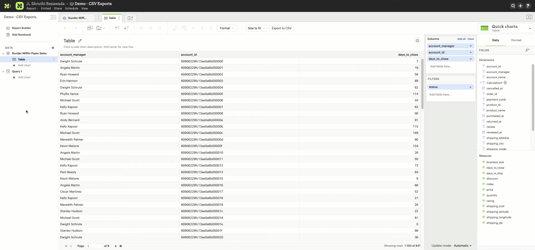Switch to the Format tab in the side panel
Viewport: 535px width, 250px height.
coord(516,40)
